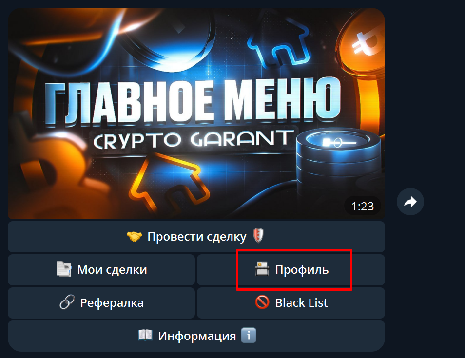This screenshot has width=465, height=358.
Task: Click the open book icon beside Информация
Action: click(x=145, y=335)
